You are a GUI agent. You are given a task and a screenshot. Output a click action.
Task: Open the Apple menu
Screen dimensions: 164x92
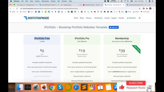[x=11, y=1]
